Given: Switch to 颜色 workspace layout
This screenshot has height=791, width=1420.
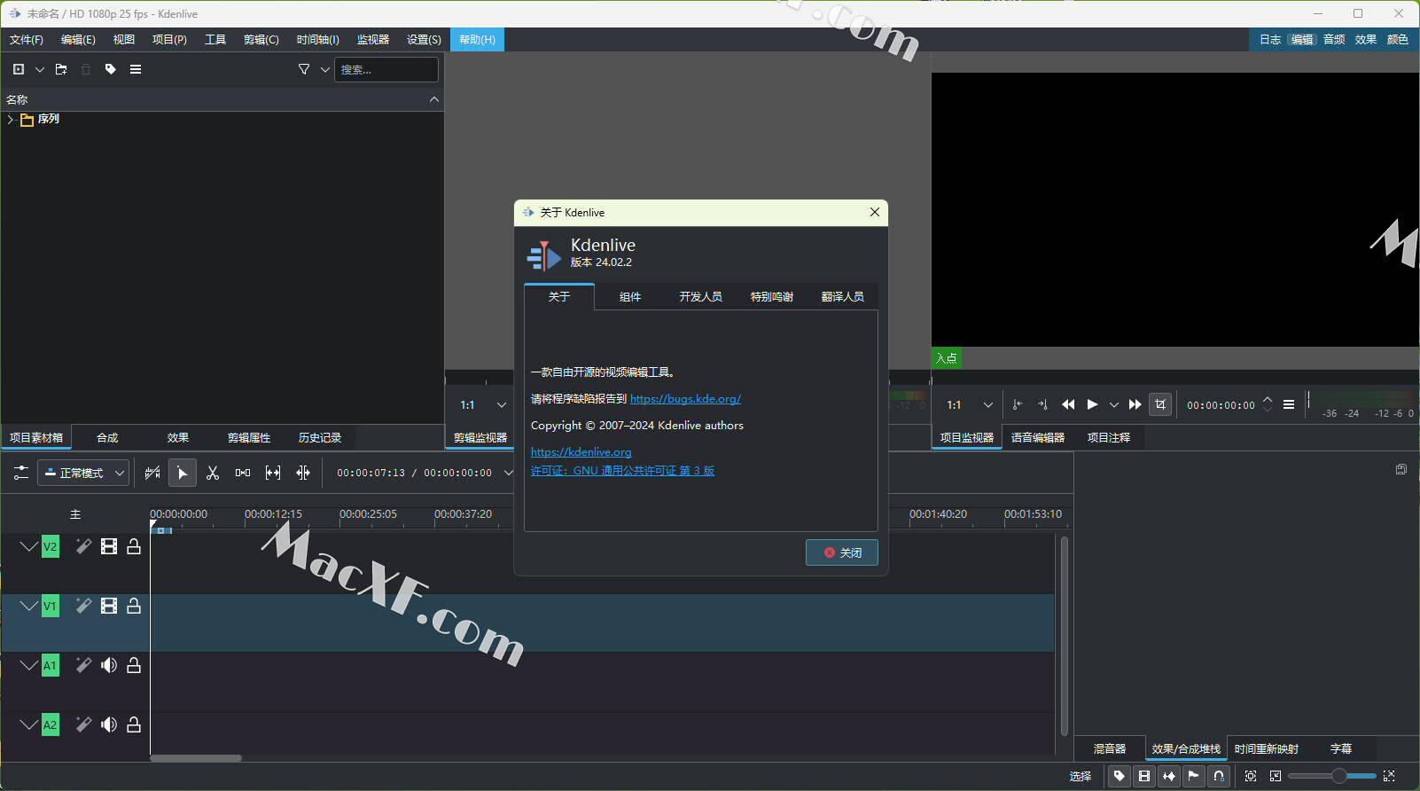Looking at the screenshot, I should pyautogui.click(x=1398, y=40).
